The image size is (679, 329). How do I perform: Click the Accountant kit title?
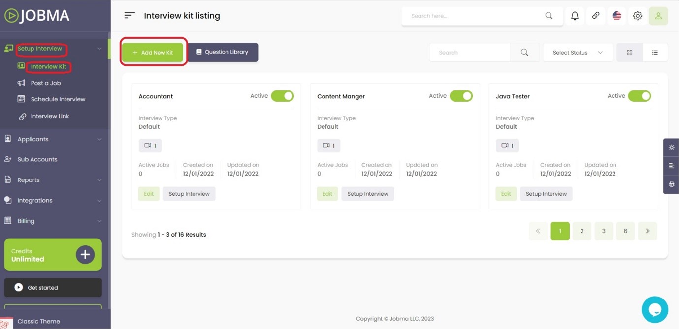click(156, 97)
